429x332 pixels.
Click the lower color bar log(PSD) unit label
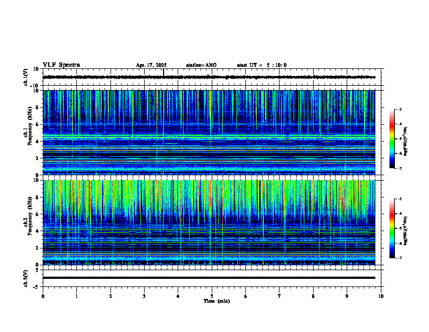406,231
